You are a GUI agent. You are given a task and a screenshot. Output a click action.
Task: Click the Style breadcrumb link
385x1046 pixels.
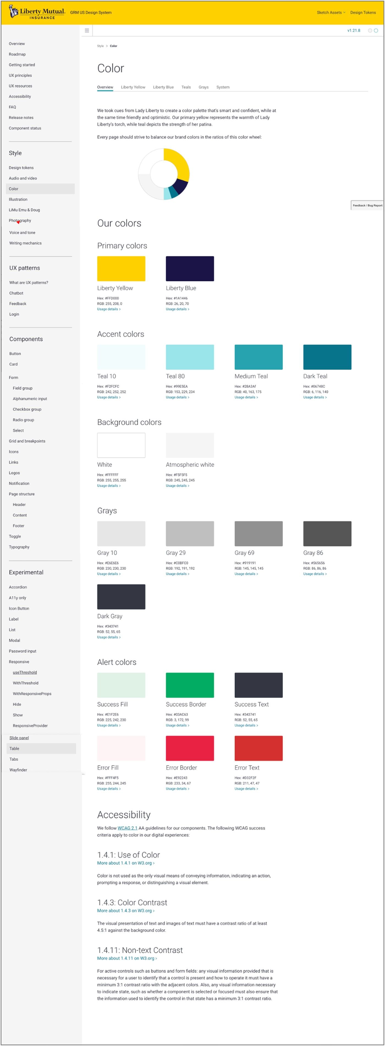tap(100, 46)
